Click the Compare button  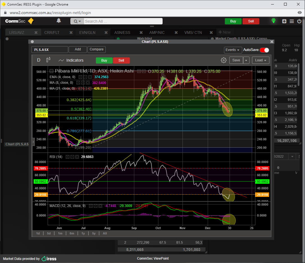(96, 49)
